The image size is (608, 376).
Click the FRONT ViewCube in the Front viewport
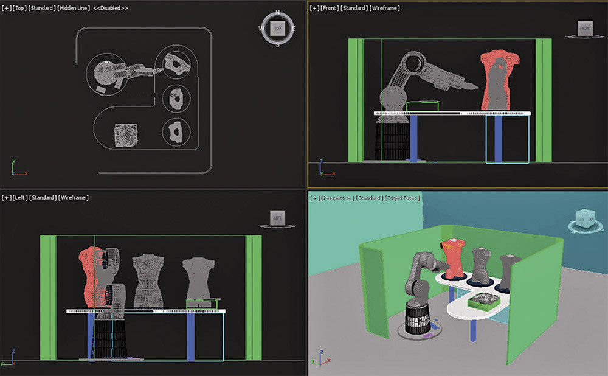(585, 29)
